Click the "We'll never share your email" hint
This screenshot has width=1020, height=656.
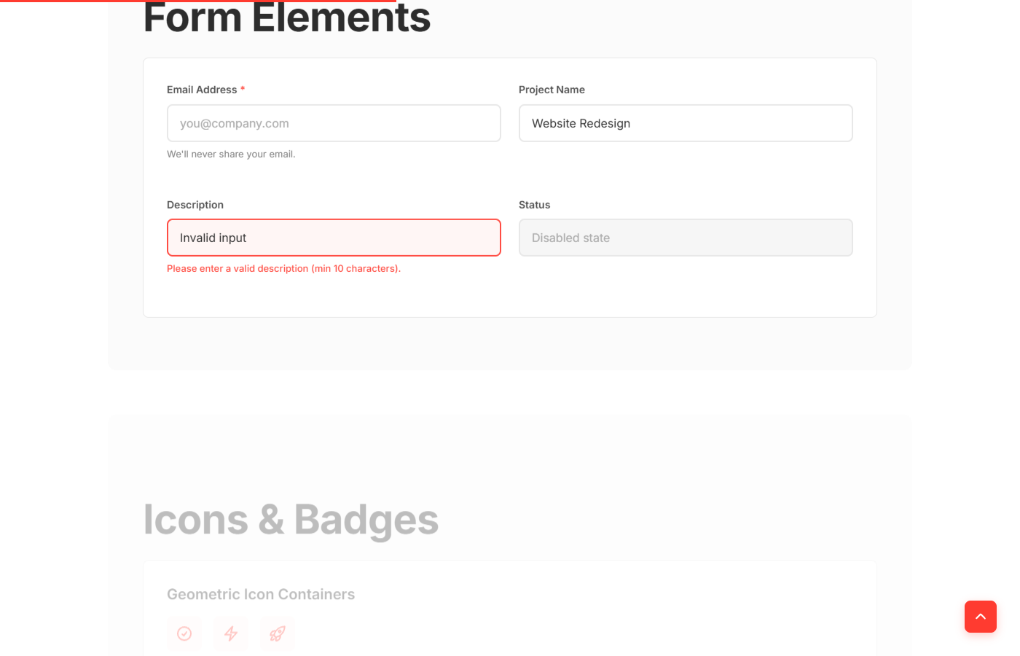point(231,155)
